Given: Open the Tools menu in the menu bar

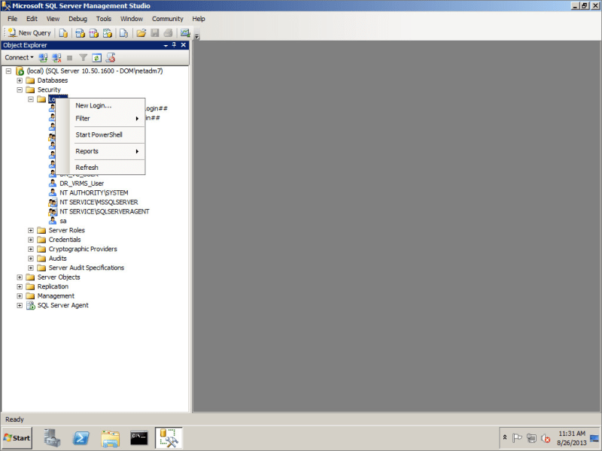Looking at the screenshot, I should point(104,19).
